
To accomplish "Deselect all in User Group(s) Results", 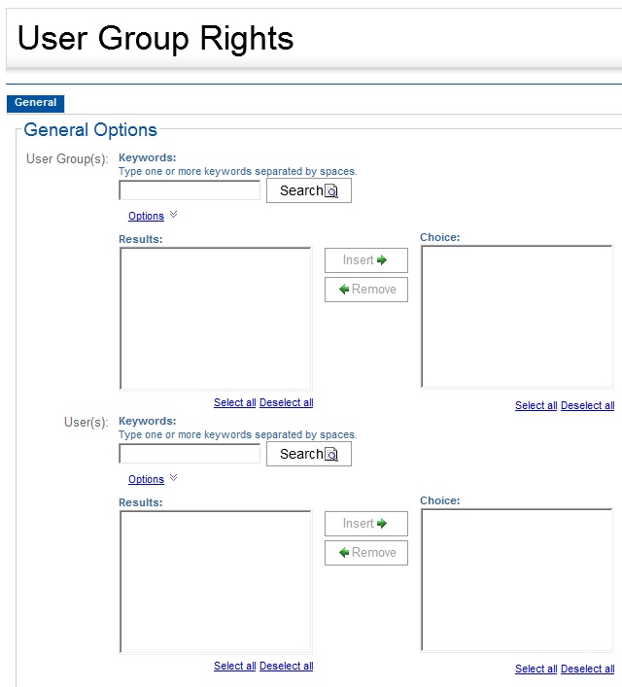I will [x=286, y=403].
